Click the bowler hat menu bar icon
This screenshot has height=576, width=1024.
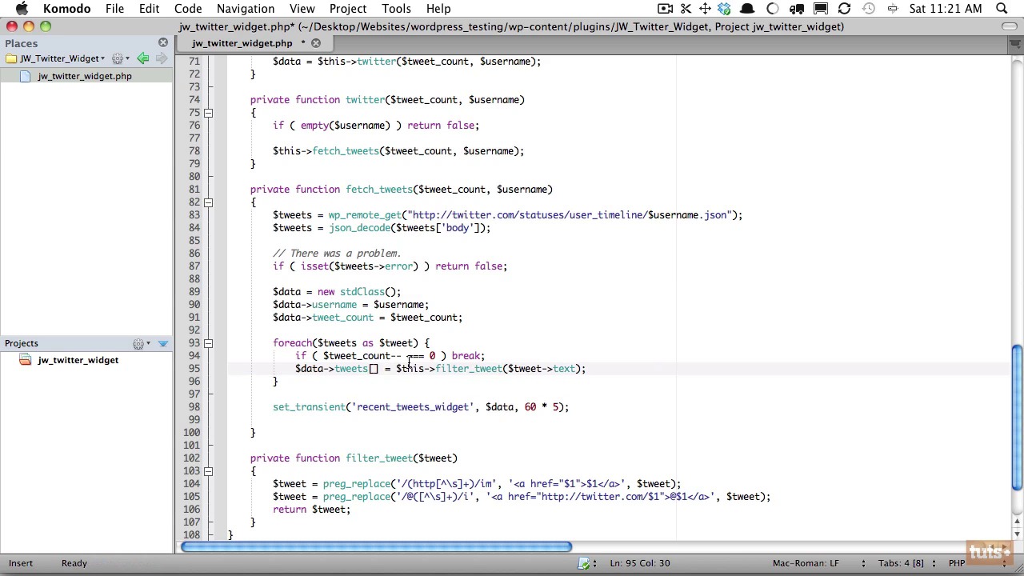coord(747,9)
